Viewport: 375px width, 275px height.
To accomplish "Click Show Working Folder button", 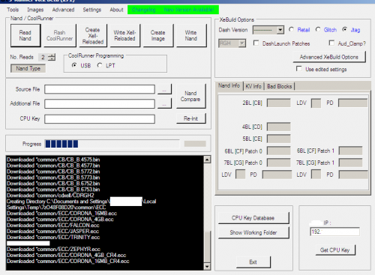I will point(253,232).
